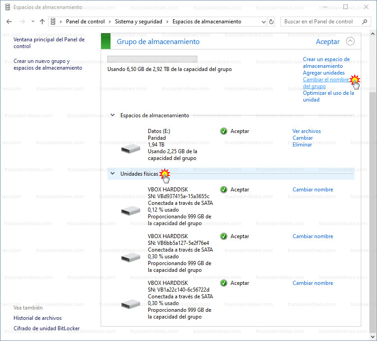Collapse the Unidades físicas section

point(113,173)
